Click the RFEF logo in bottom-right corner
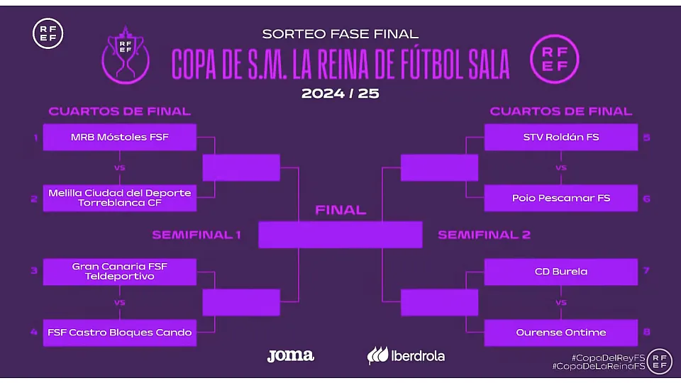Image resolution: width=681 pixels, height=383 pixels. pyautogui.click(x=660, y=360)
